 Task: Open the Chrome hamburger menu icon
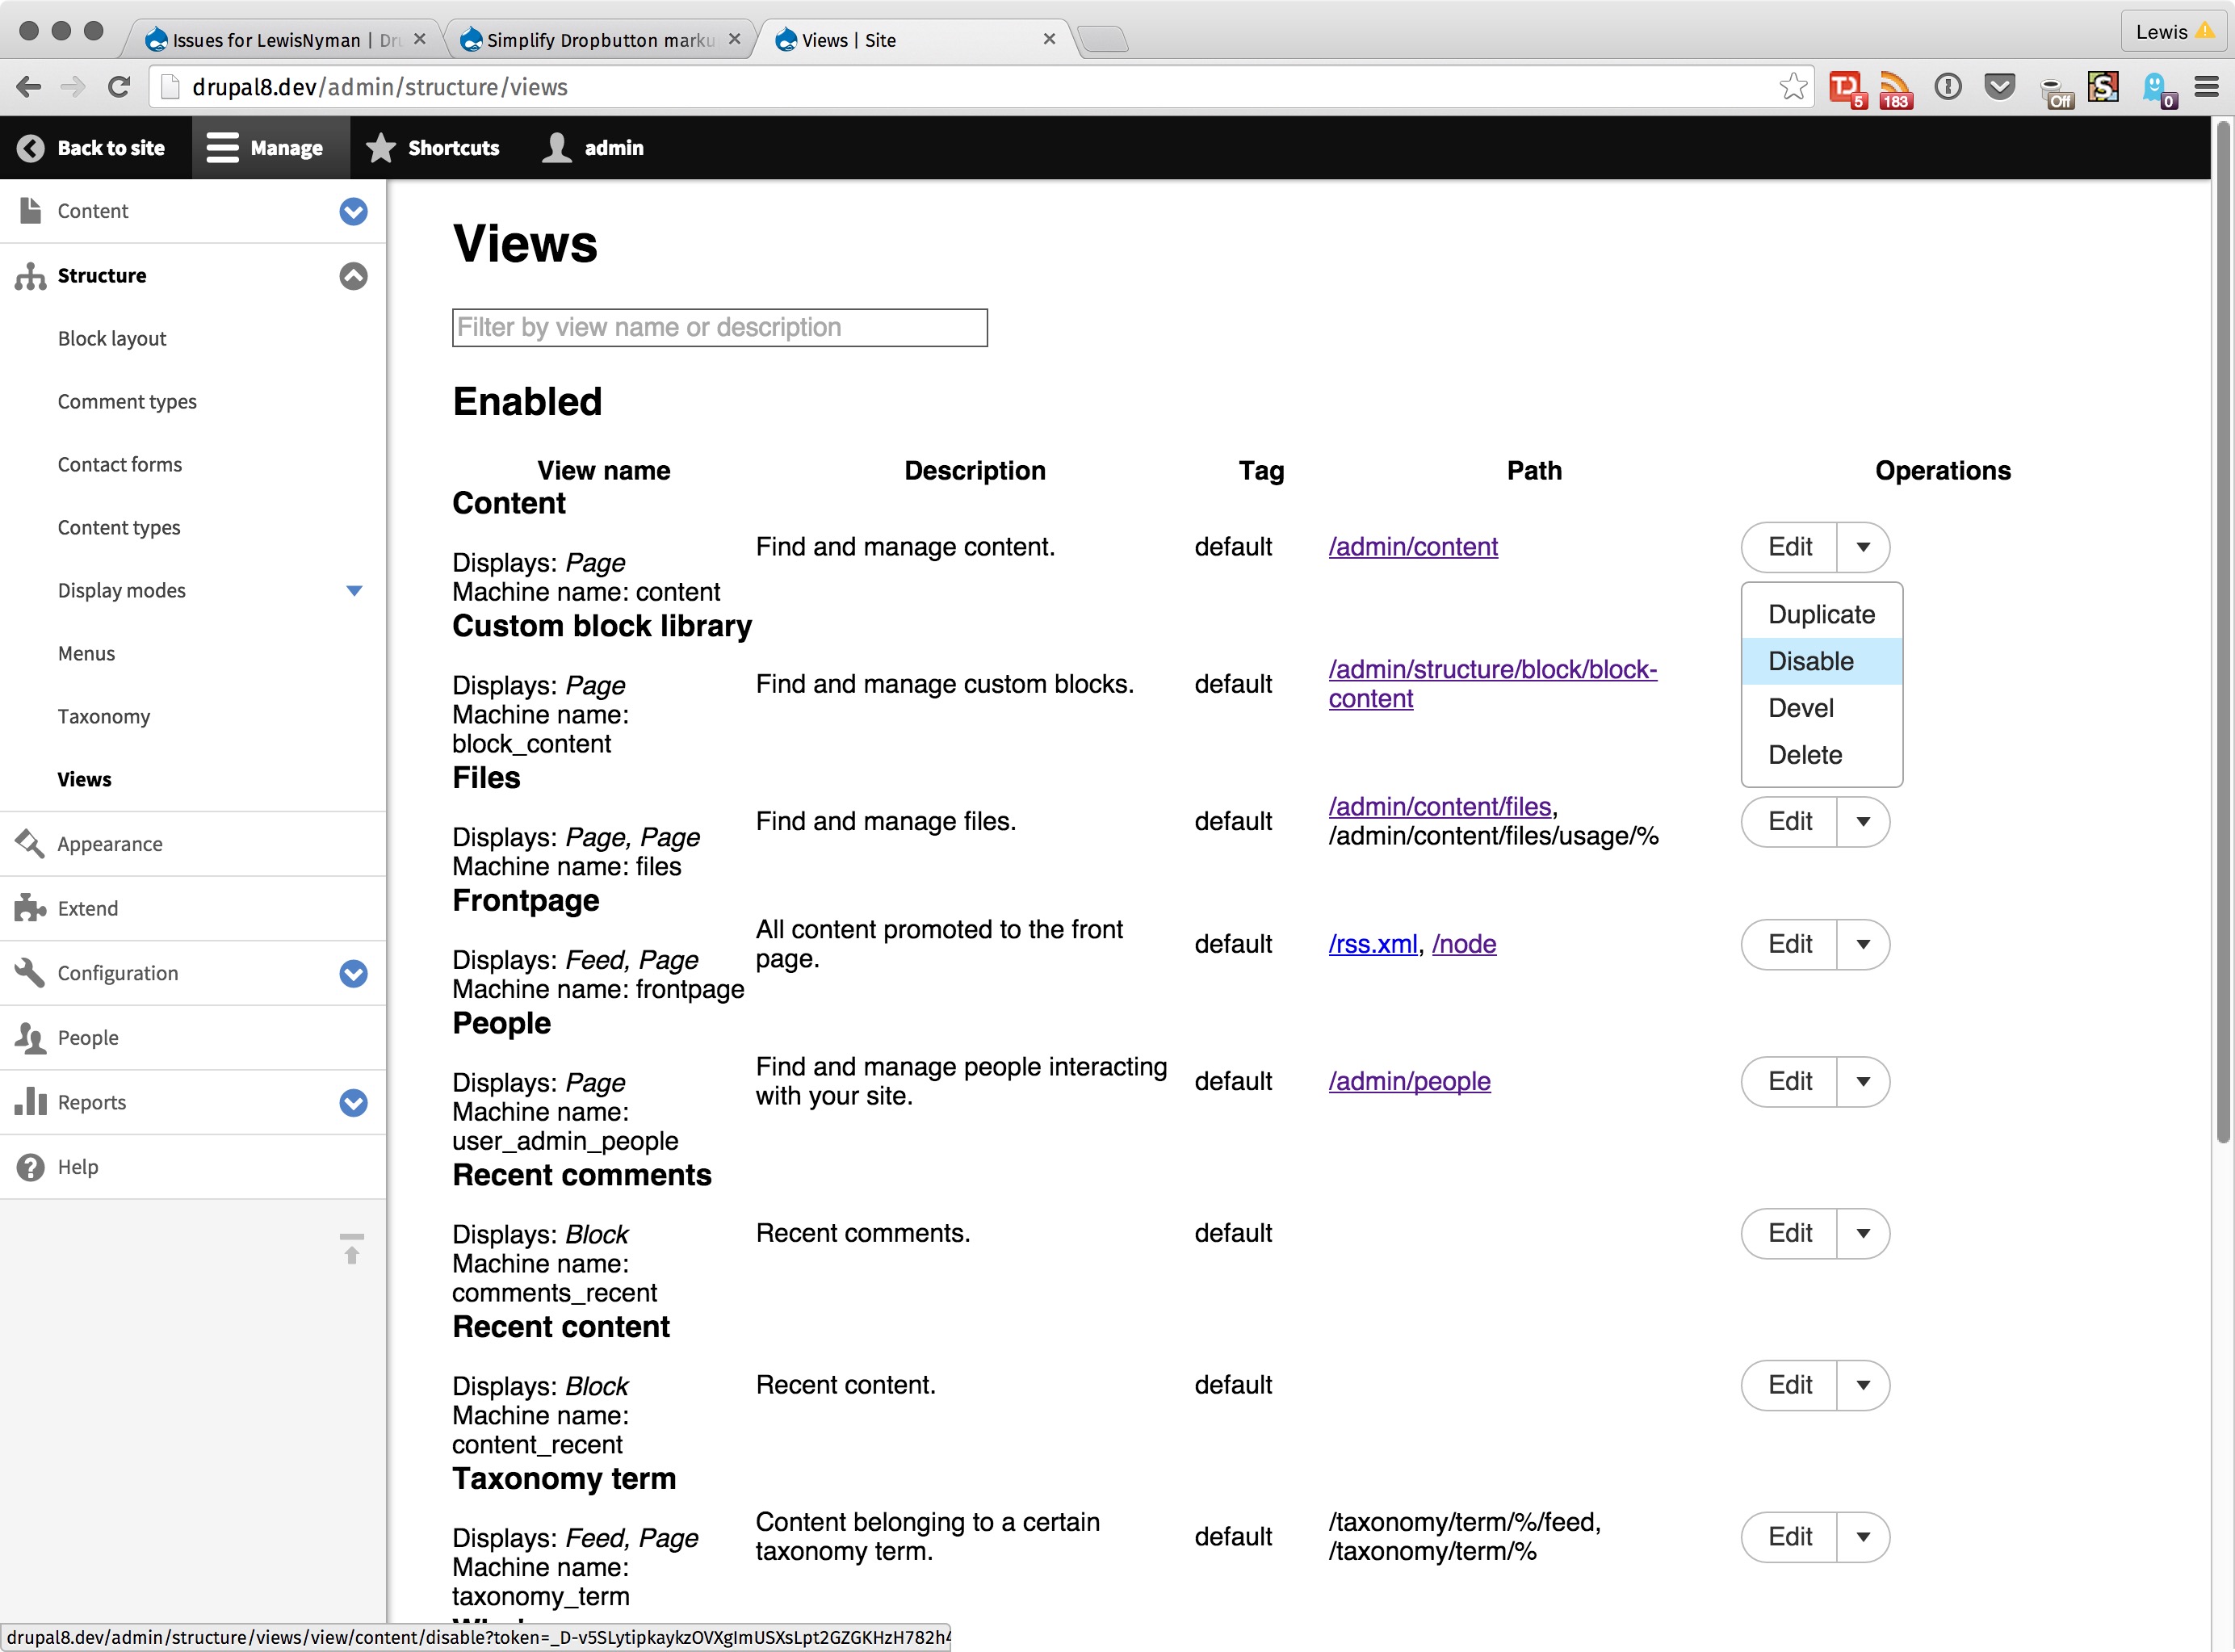click(x=2206, y=87)
